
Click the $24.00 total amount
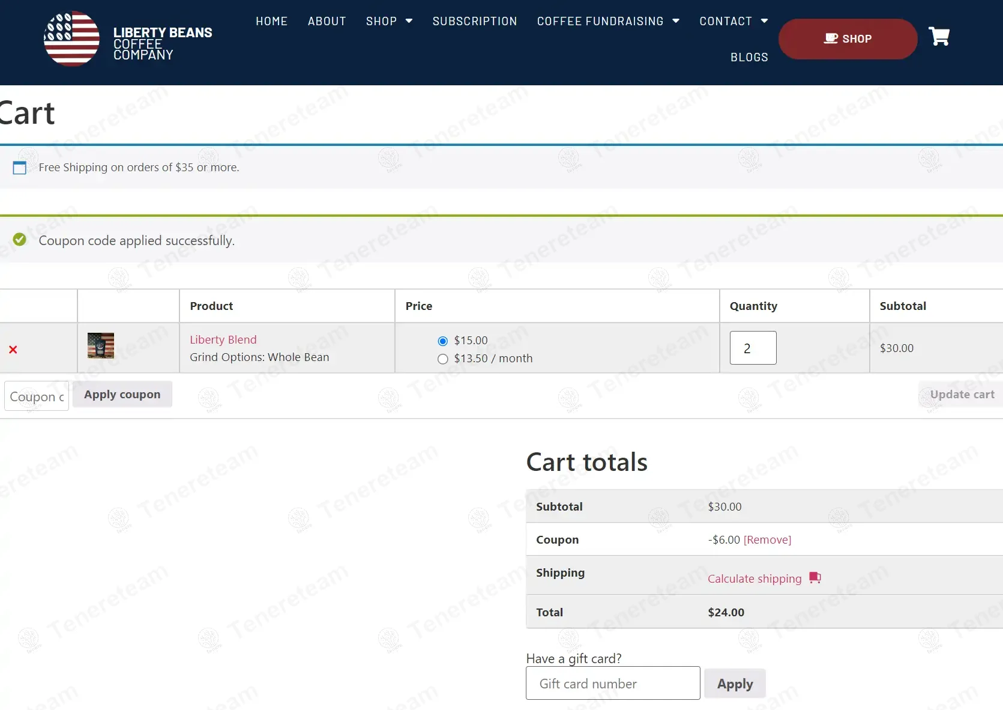726,612
